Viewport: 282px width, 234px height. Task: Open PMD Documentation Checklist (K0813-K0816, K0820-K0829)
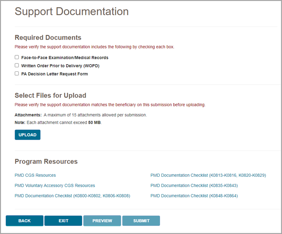pos(208,175)
